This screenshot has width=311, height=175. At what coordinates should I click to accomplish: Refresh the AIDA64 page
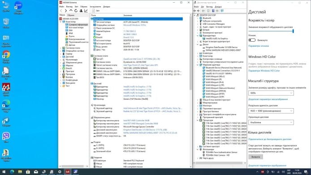point(76,11)
